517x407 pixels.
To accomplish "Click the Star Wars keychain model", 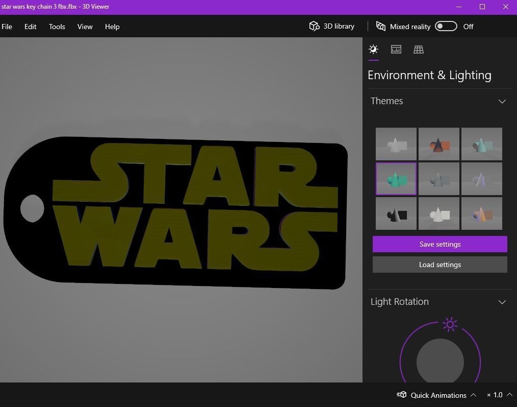I will [x=175, y=213].
